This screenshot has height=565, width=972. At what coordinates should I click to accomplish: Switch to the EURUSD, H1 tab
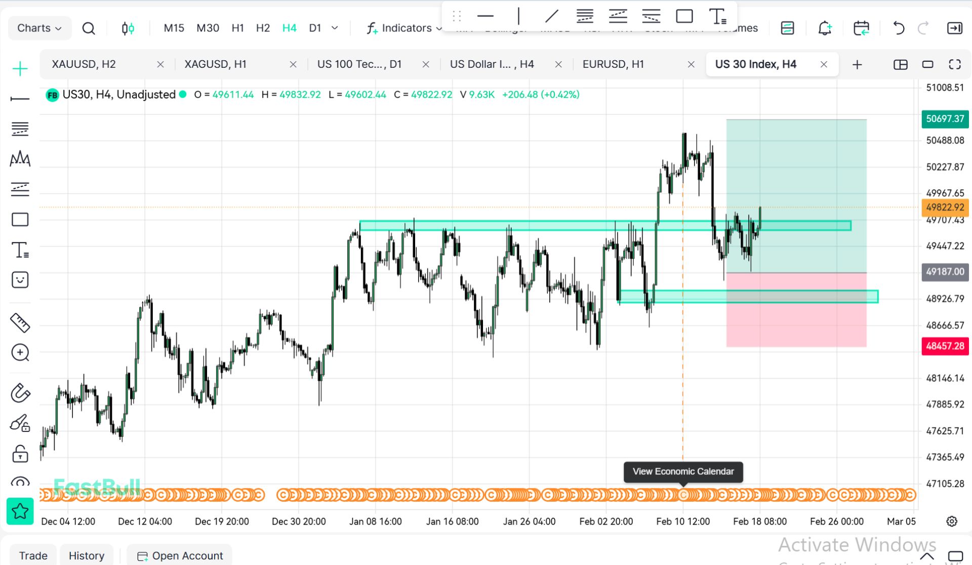tap(613, 64)
